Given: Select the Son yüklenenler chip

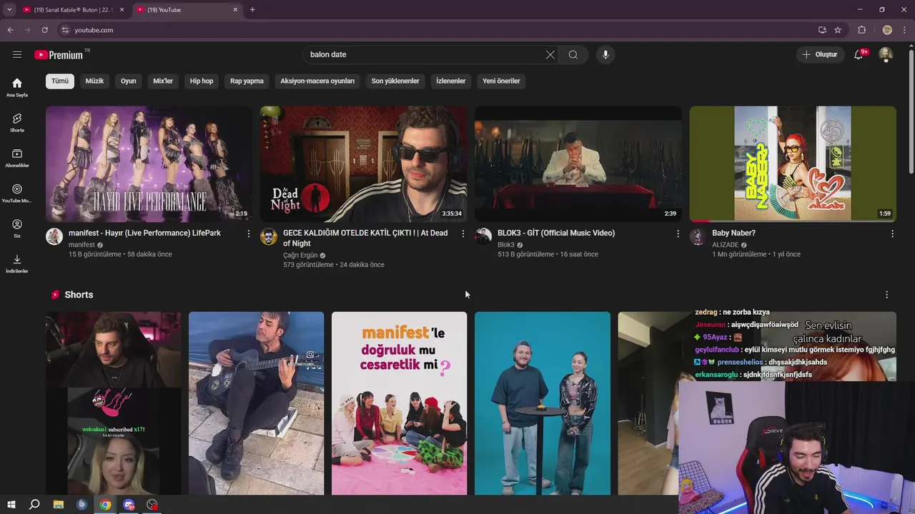Looking at the screenshot, I should click(395, 81).
